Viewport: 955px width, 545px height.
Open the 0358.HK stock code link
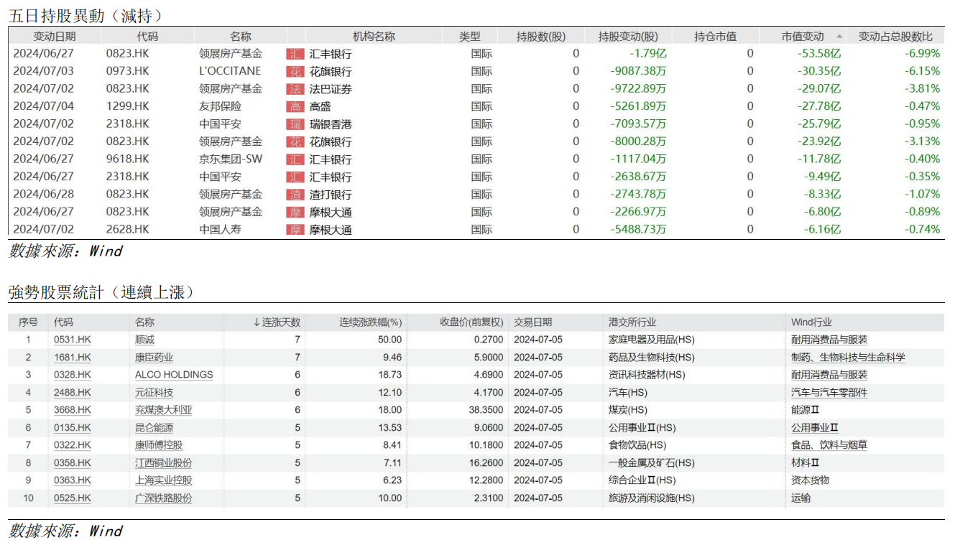pyautogui.click(x=73, y=463)
